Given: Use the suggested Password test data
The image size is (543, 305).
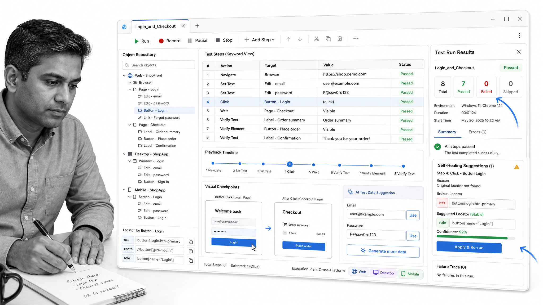Looking at the screenshot, I should pos(413,236).
